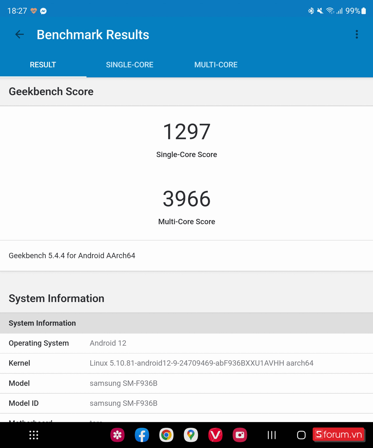Tap the Operating System label
373x448 pixels.
(x=39, y=343)
